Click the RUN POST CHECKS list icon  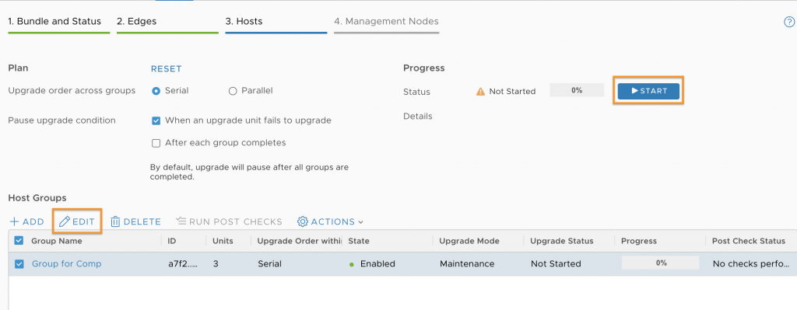click(181, 221)
